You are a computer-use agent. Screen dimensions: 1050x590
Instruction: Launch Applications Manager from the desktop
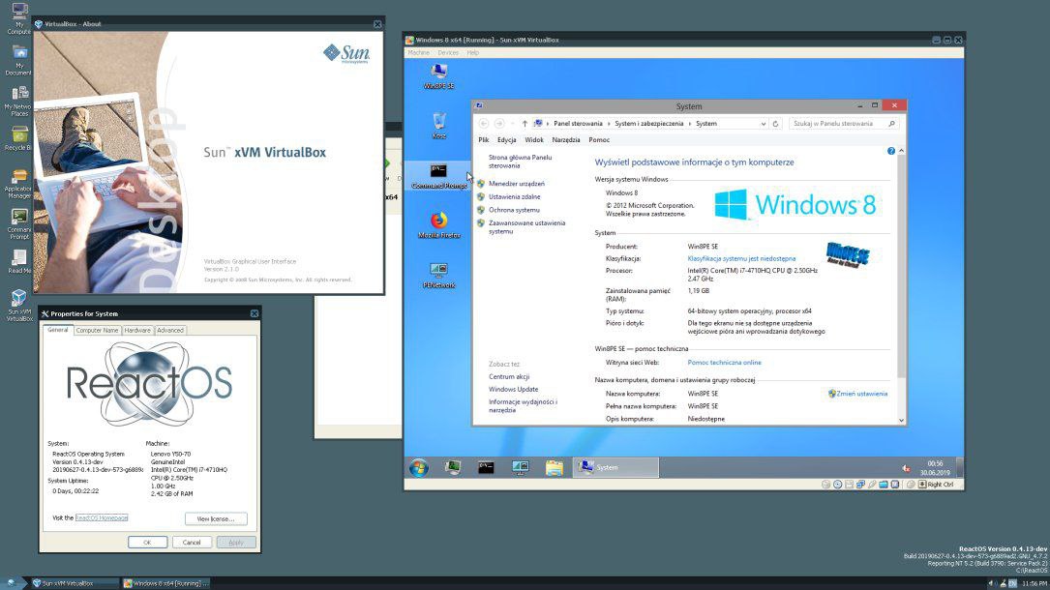click(x=18, y=184)
